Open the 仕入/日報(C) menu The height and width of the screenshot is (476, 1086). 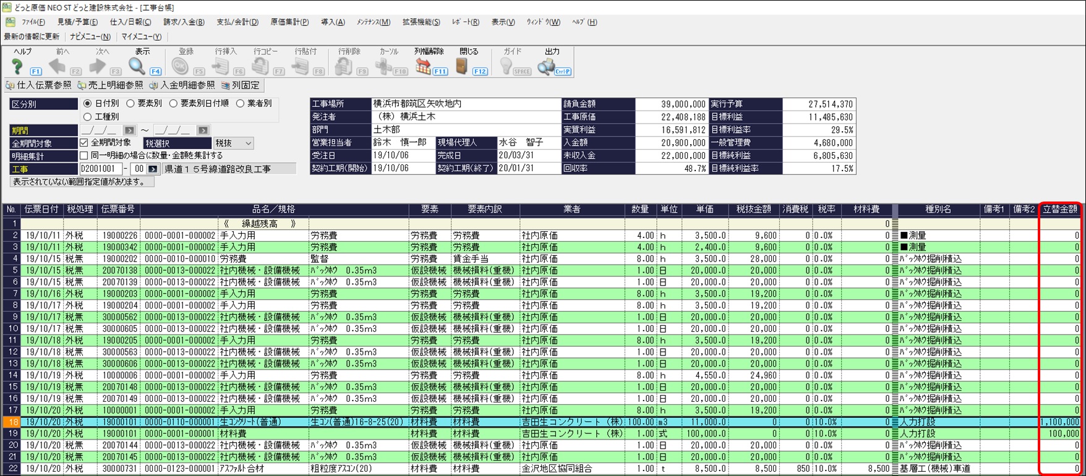(130, 22)
